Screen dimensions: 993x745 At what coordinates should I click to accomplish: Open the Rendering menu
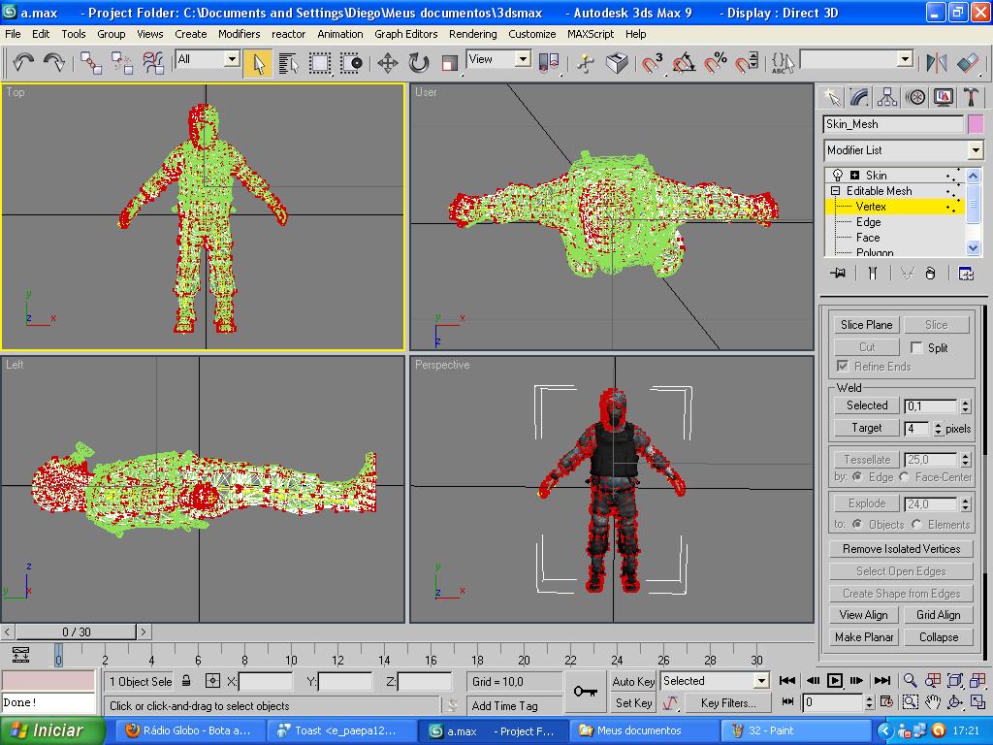(x=472, y=33)
